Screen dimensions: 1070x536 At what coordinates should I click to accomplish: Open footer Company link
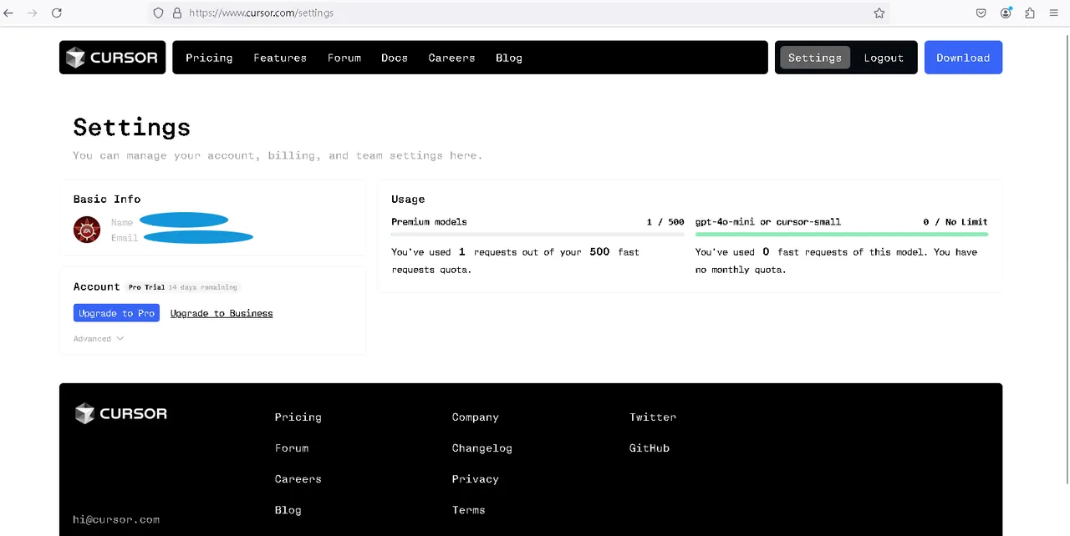click(x=476, y=417)
